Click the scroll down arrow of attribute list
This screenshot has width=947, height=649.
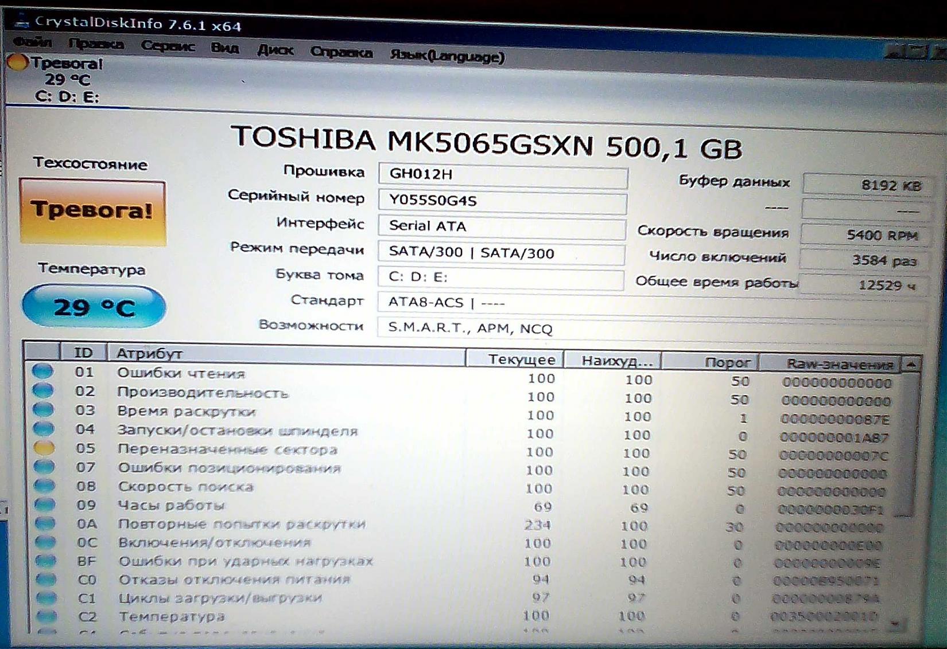coord(896,624)
